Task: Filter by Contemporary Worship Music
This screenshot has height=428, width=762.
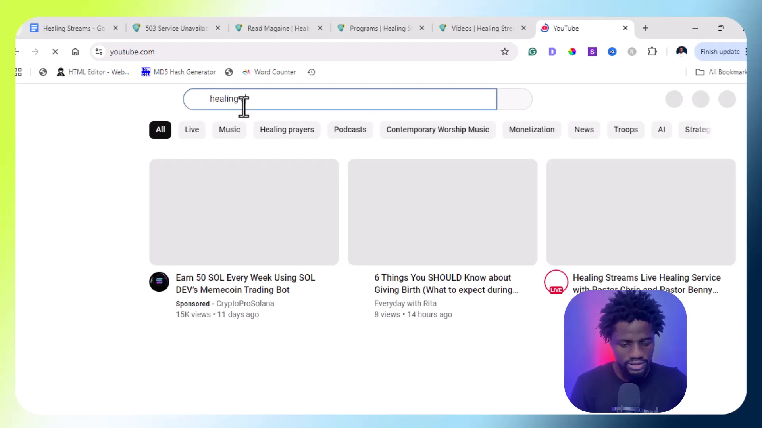Action: pyautogui.click(x=438, y=130)
